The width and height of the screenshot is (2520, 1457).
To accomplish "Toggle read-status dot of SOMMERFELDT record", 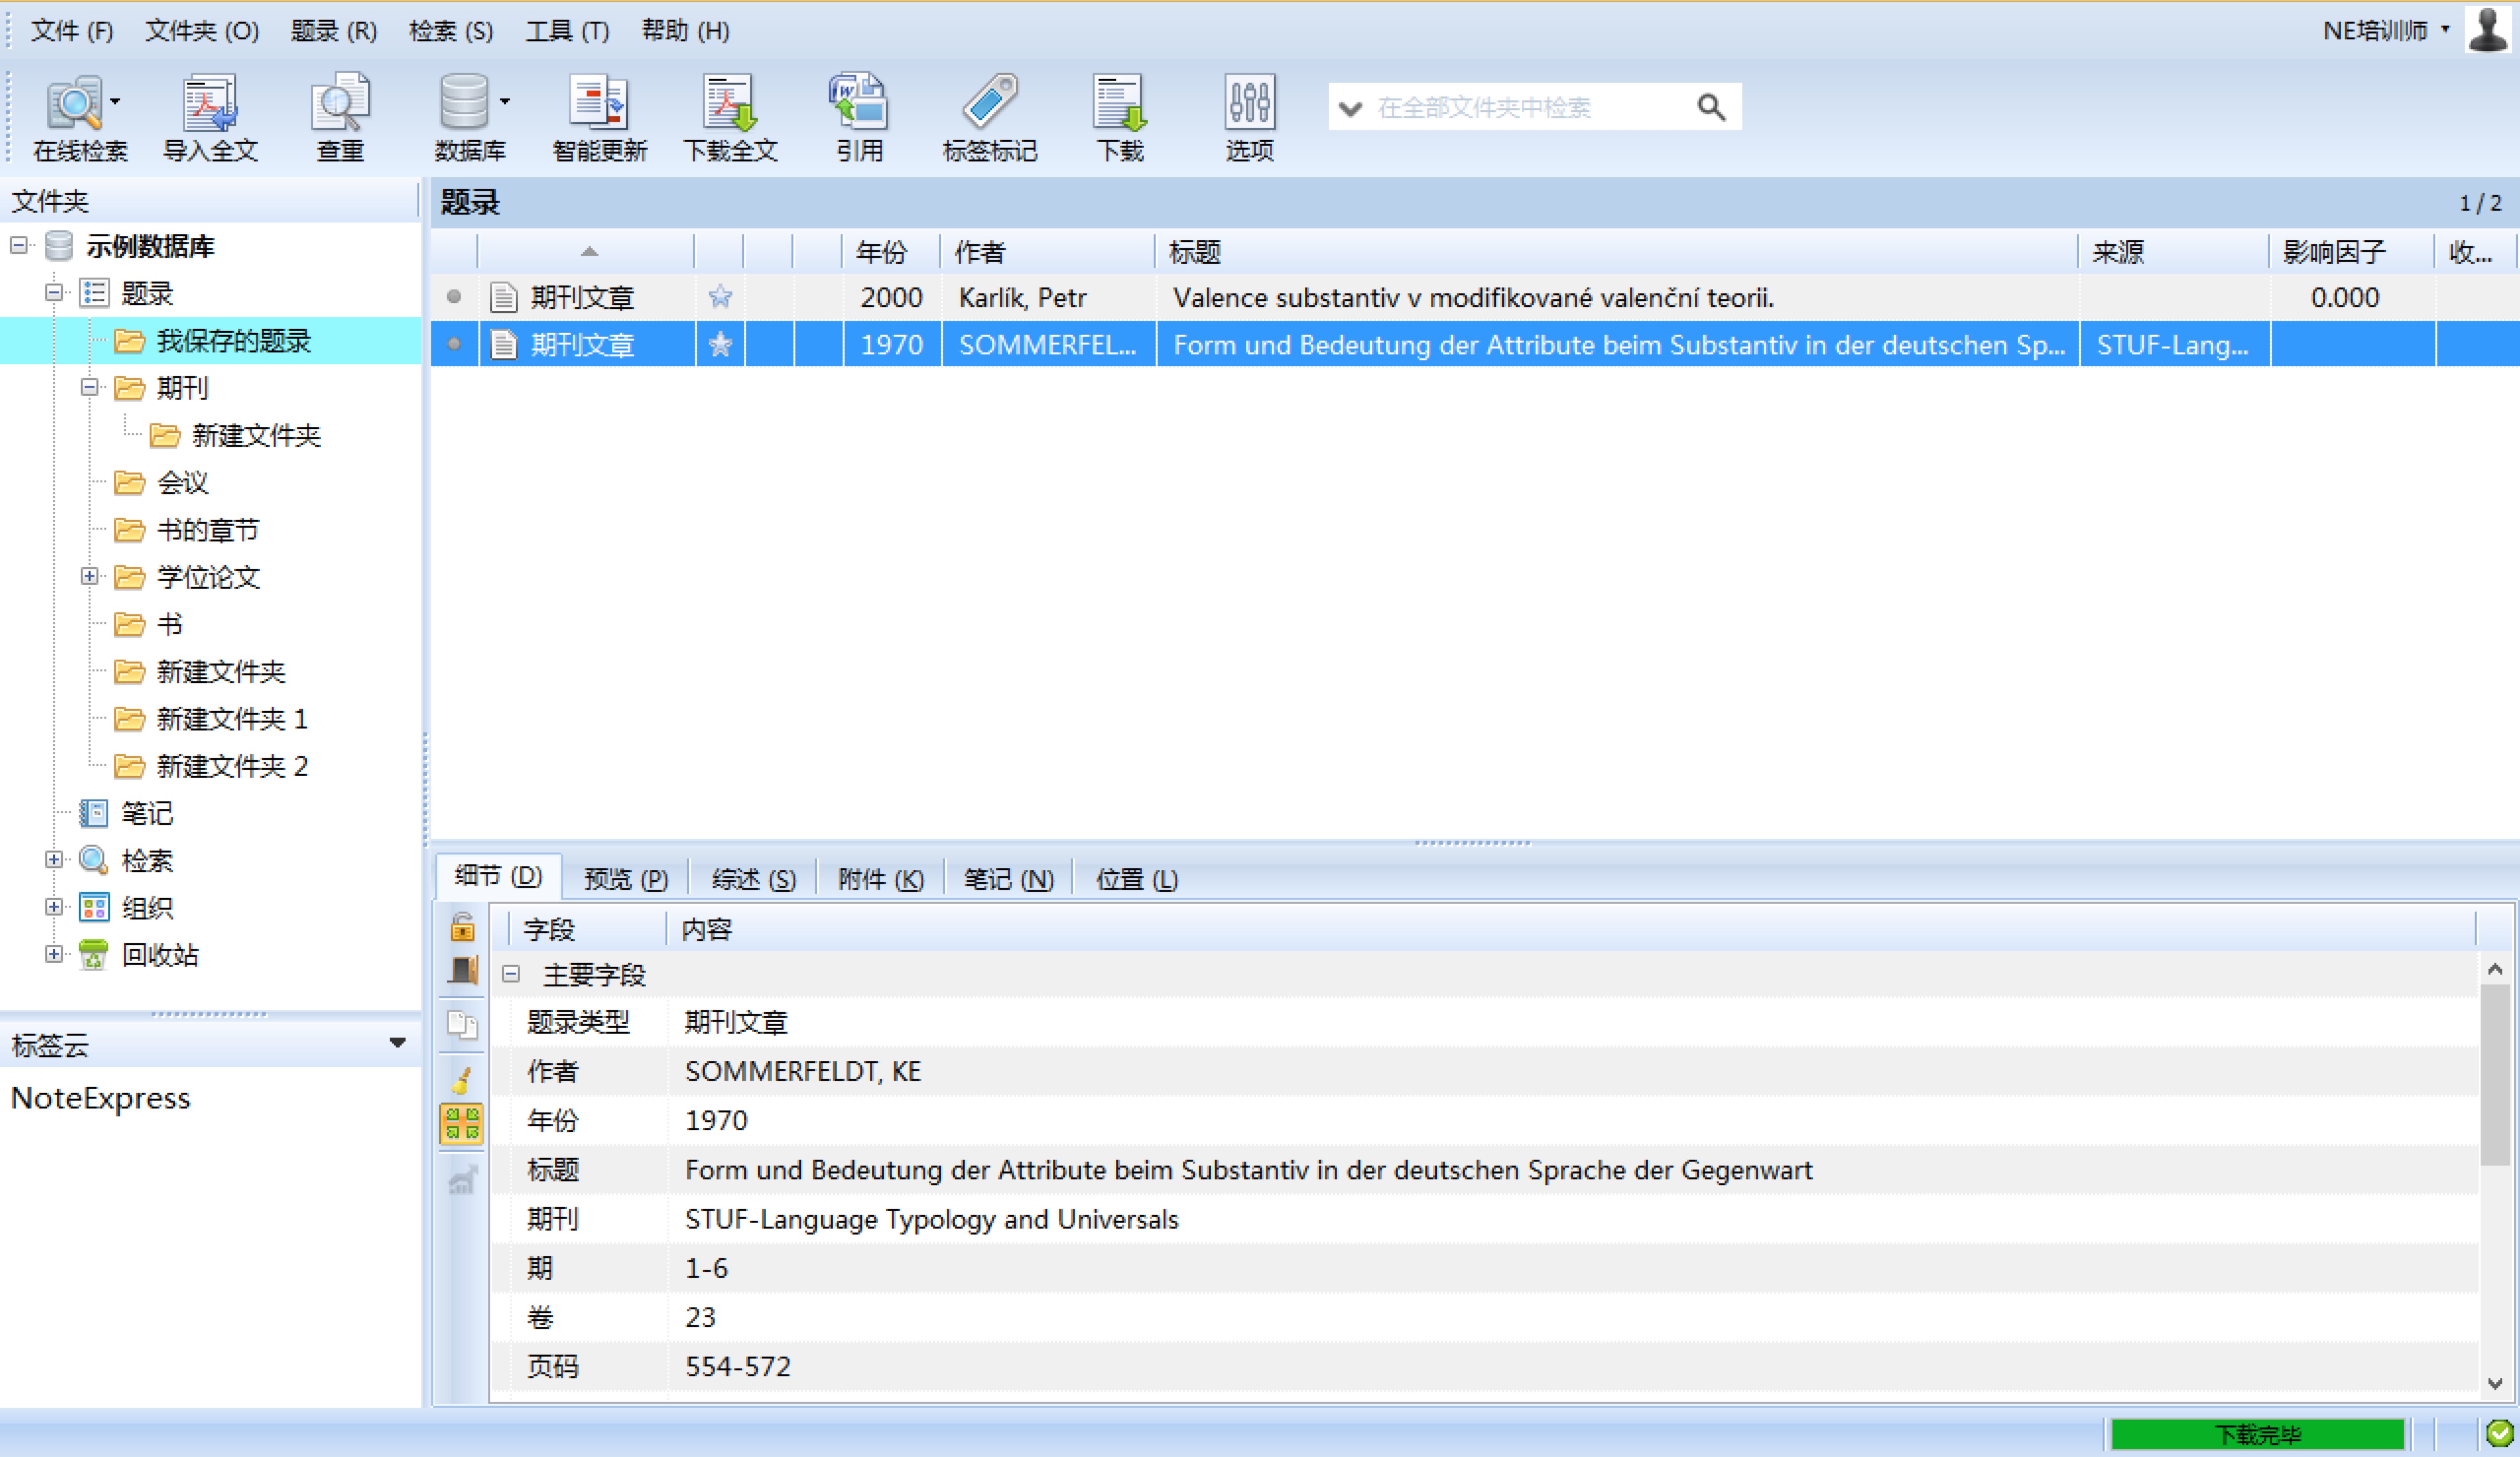I will coord(454,344).
